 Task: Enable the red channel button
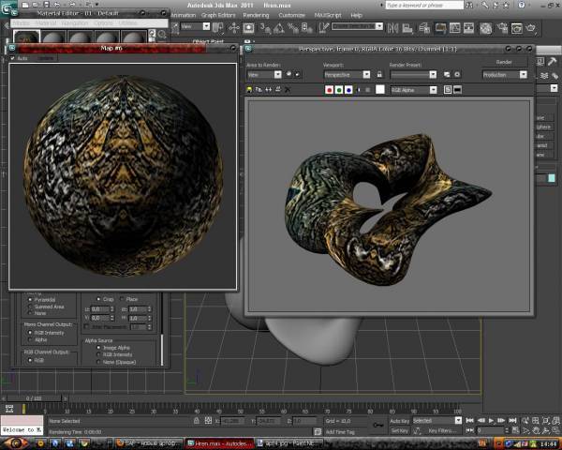330,90
